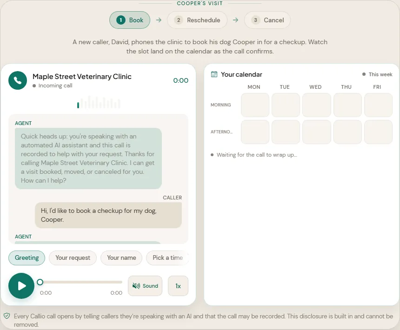
Task: Click the green phone call icon
Action: coord(18,80)
